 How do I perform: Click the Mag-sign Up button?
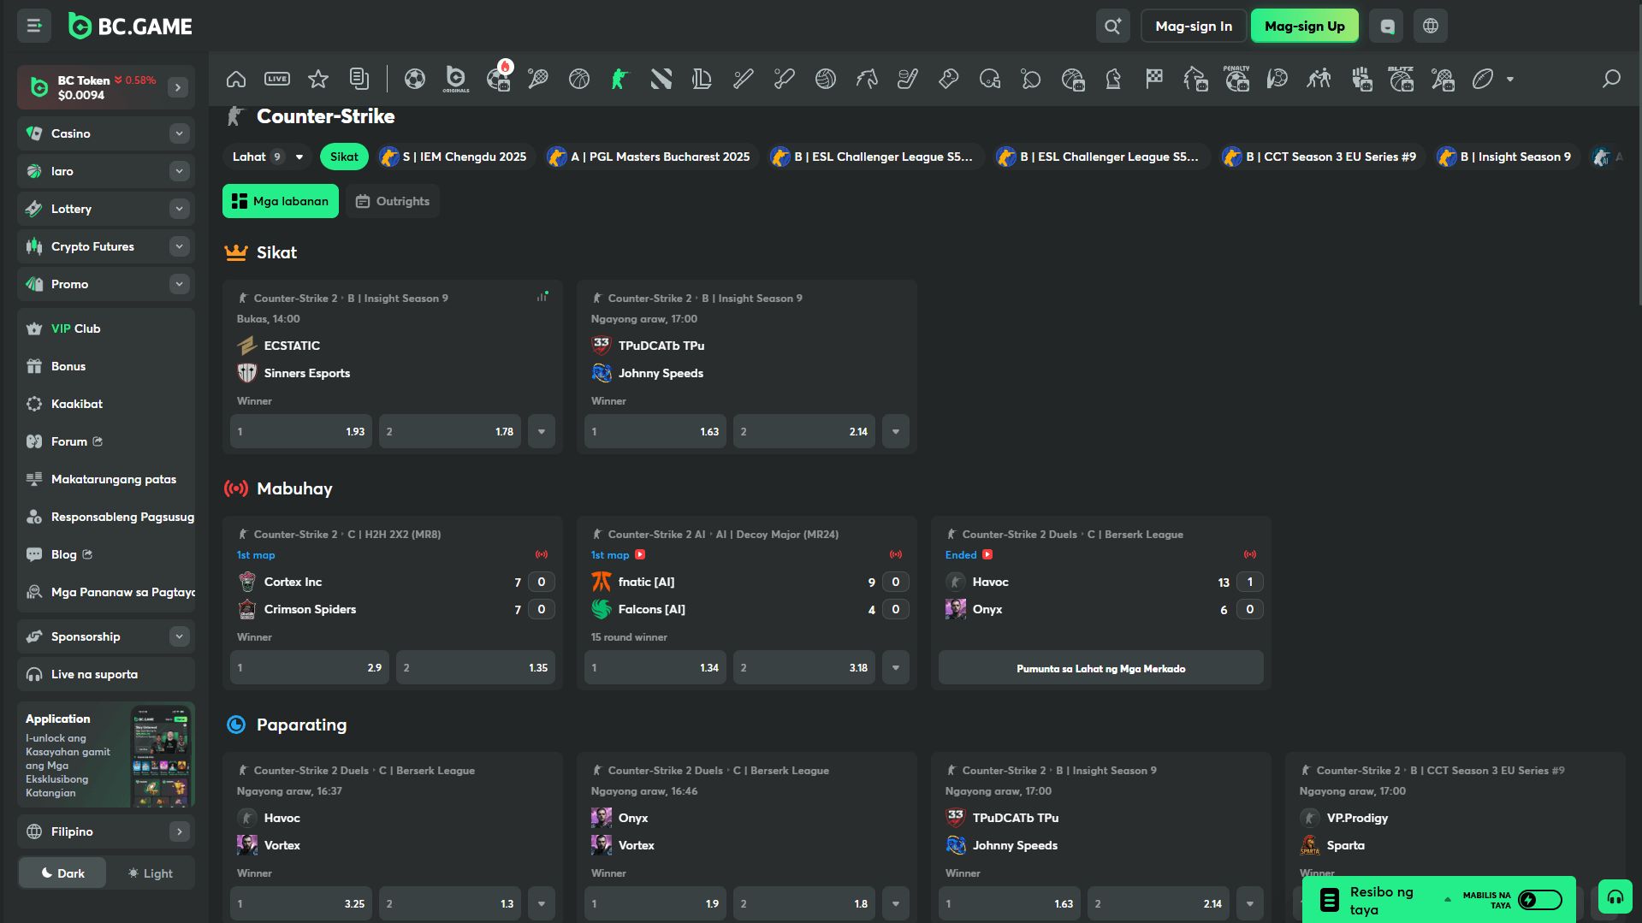pyautogui.click(x=1304, y=27)
